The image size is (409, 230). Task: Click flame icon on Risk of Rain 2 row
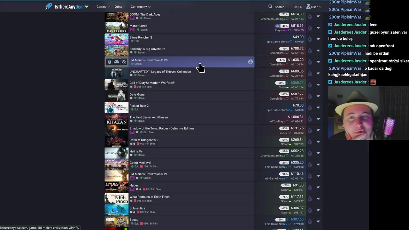[x=310, y=108]
